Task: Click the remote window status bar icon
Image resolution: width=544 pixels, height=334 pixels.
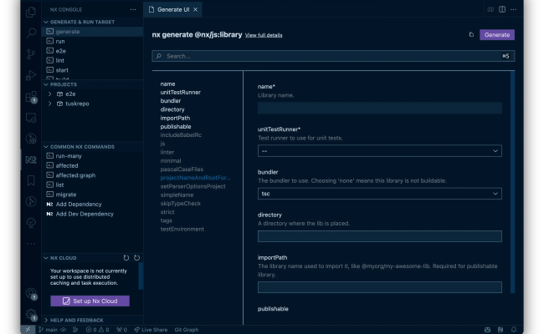Action: pyautogui.click(x=28, y=330)
